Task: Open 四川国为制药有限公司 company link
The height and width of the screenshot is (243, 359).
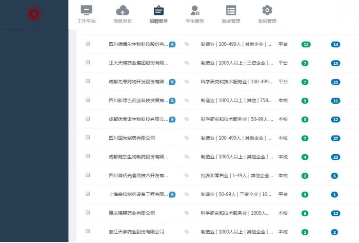Action: [x=132, y=138]
